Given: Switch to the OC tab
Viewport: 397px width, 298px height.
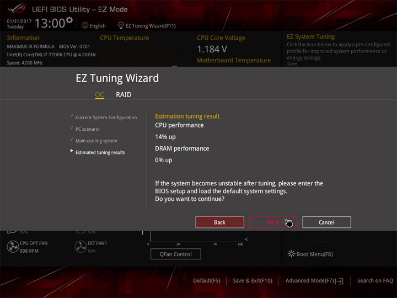Looking at the screenshot, I should tap(99, 94).
